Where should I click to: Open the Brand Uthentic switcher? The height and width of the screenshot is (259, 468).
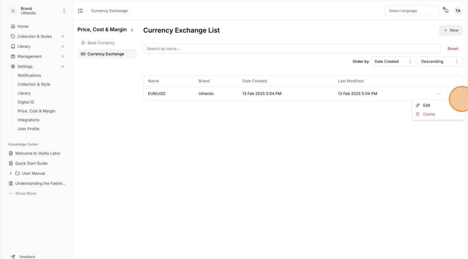point(37,11)
